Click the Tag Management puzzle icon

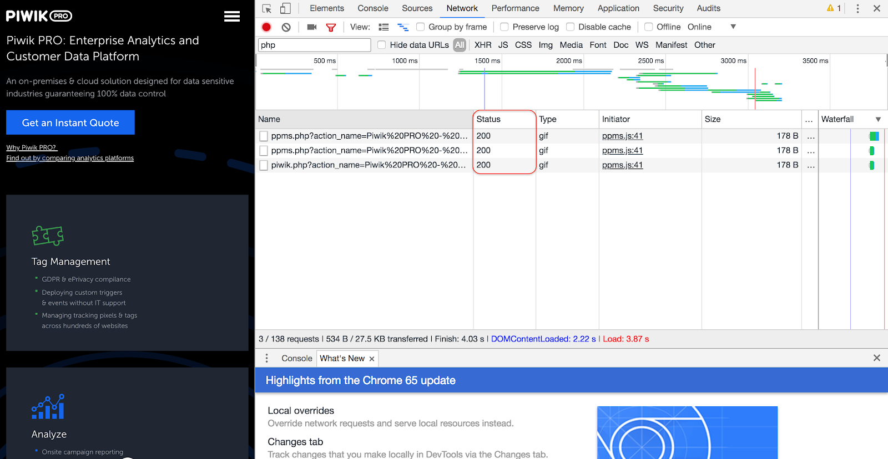tap(48, 236)
